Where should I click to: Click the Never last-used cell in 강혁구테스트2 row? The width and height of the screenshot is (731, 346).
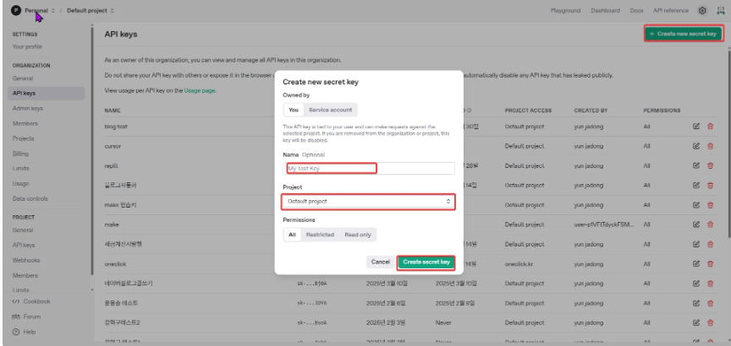tap(442, 322)
